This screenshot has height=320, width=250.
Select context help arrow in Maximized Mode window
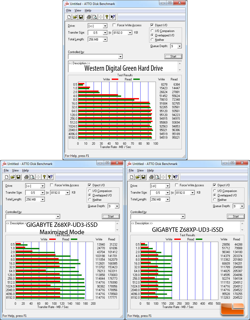(50, 177)
